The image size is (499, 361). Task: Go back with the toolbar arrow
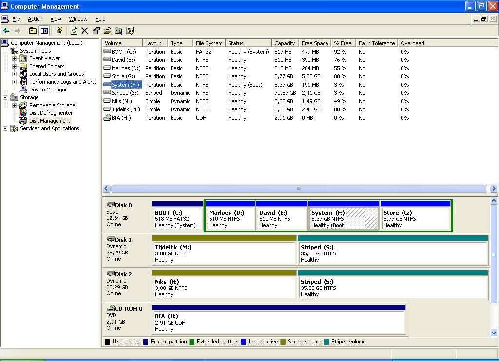[6, 31]
